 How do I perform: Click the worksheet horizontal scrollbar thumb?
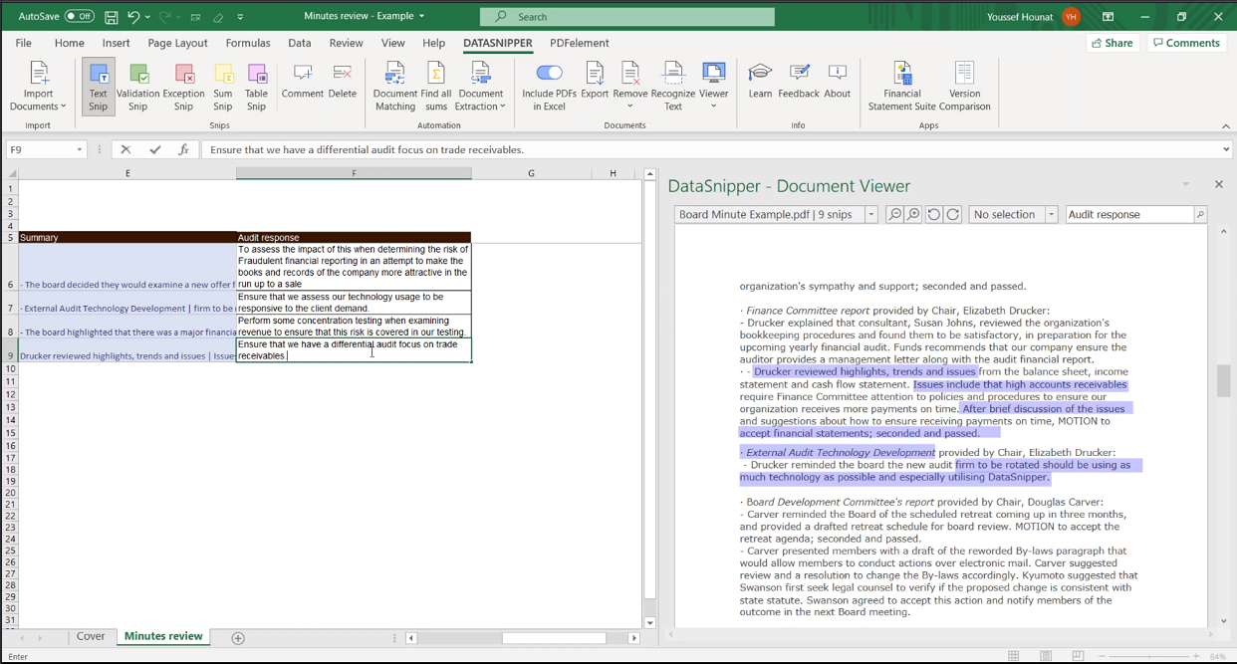pos(554,638)
